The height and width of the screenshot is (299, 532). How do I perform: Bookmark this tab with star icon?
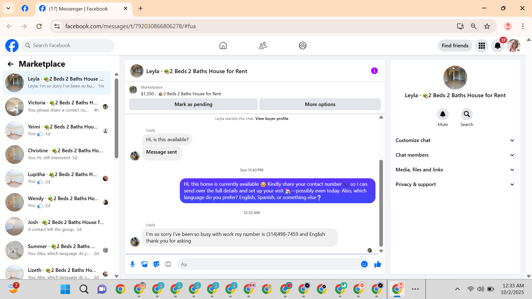coord(487,26)
